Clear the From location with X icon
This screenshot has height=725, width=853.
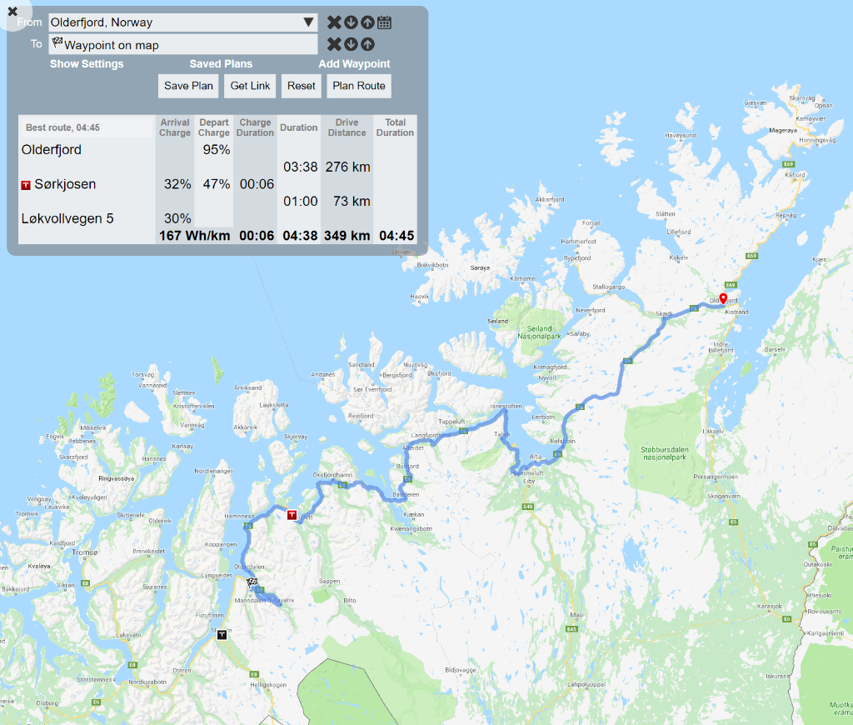tap(334, 22)
